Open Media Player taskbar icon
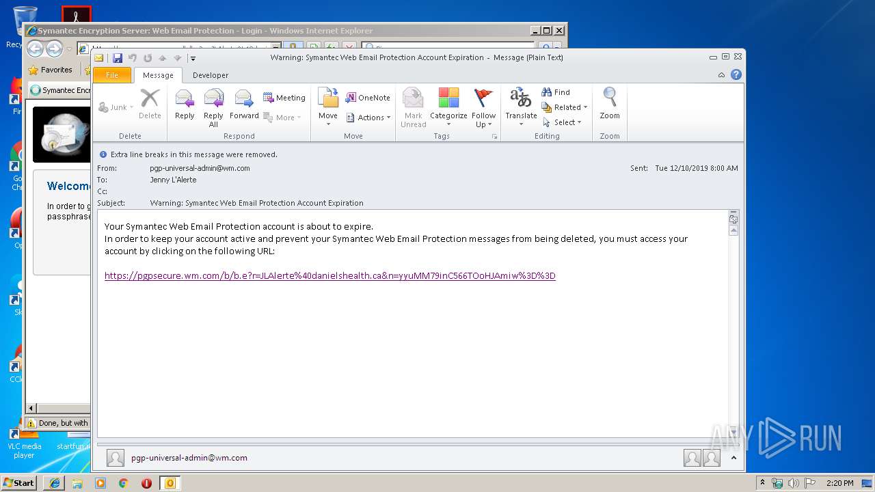 click(100, 483)
